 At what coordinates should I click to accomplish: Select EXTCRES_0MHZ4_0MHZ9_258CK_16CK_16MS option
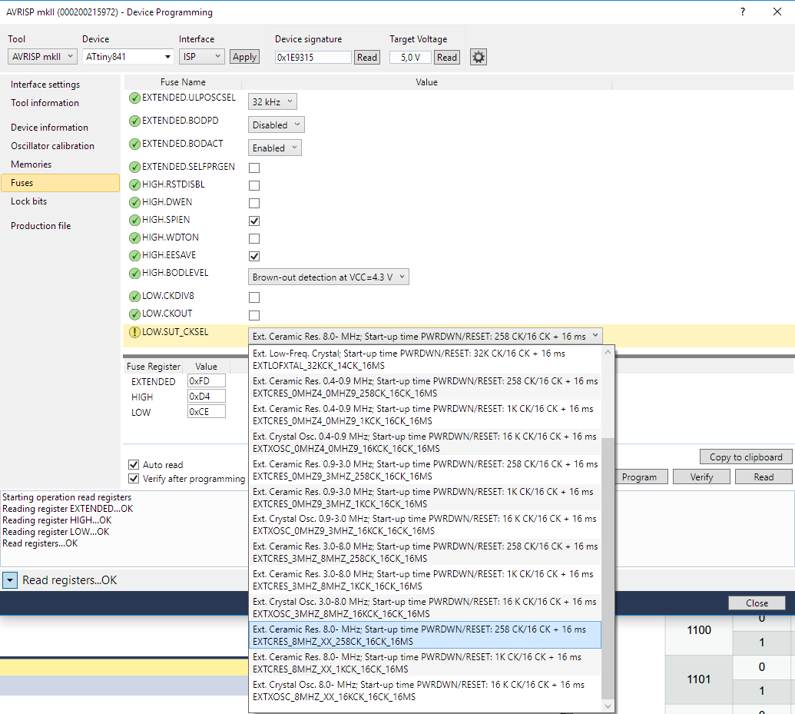[x=425, y=387]
